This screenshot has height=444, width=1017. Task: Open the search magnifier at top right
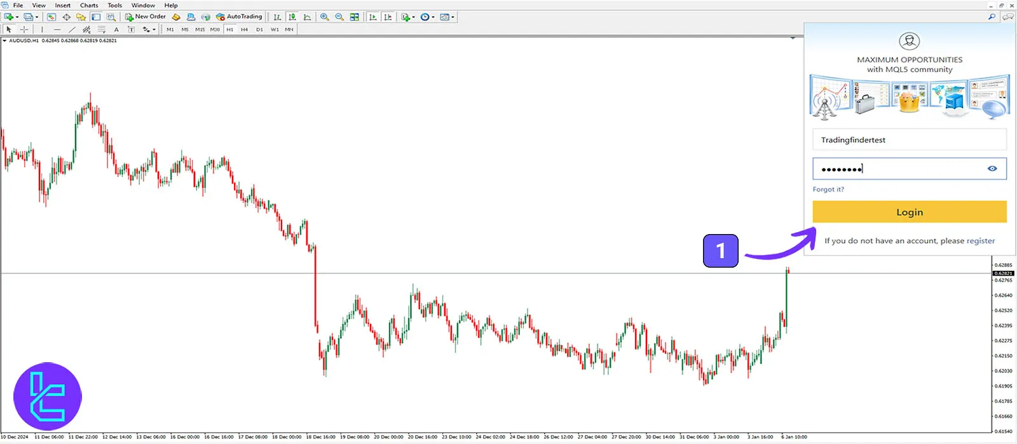(992, 17)
